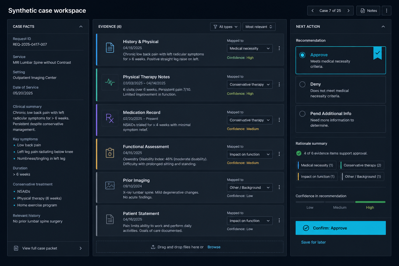Open the Functional Assessment mapping dropdown
399x266 pixels.
click(250, 154)
